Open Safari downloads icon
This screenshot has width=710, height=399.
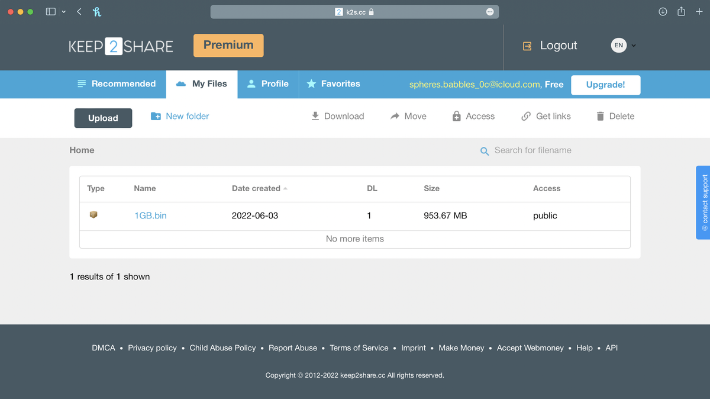pos(663,12)
